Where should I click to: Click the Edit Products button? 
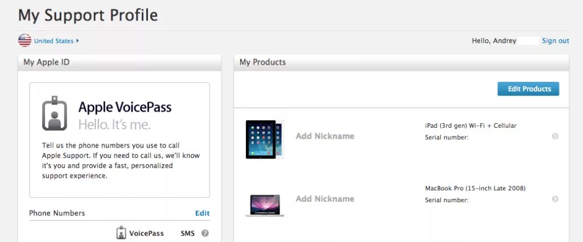pyautogui.click(x=528, y=89)
